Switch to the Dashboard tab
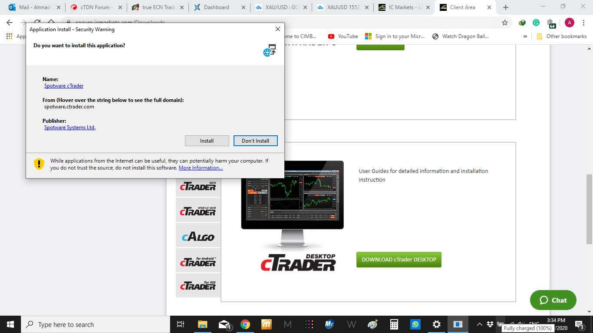The image size is (593, 333). [219, 7]
